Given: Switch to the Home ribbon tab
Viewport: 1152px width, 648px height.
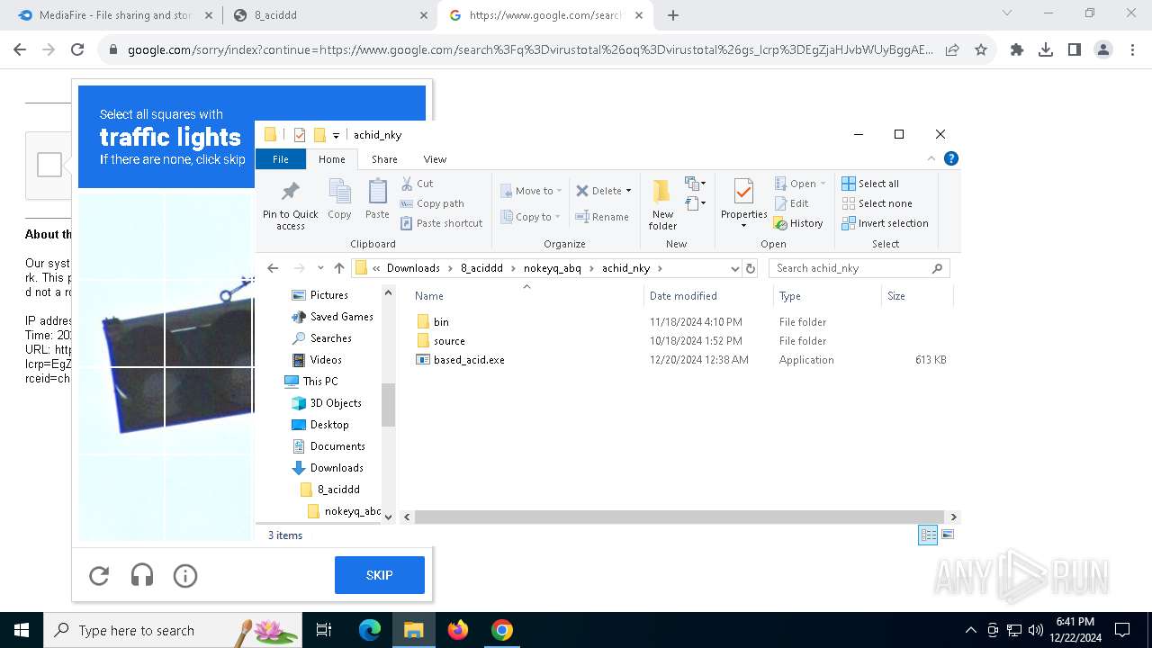Looking at the screenshot, I should (x=331, y=159).
